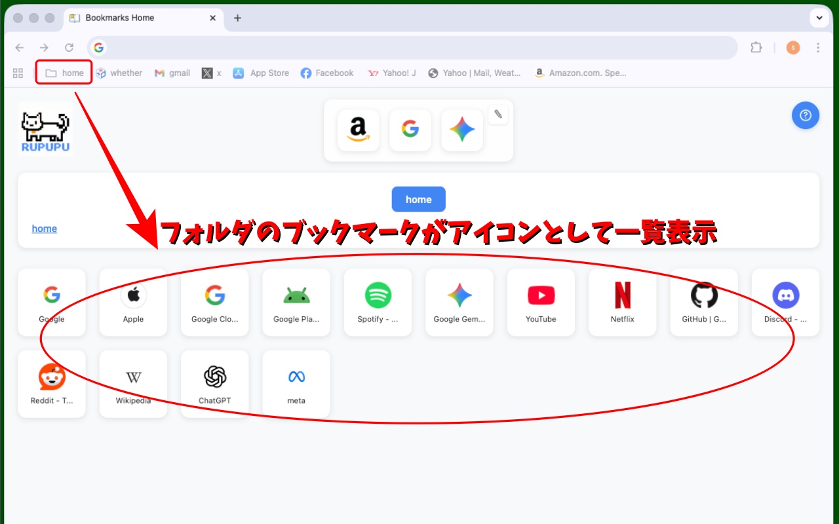Open the GitHub bookmark tile
Image resolution: width=839 pixels, height=524 pixels.
704,303
